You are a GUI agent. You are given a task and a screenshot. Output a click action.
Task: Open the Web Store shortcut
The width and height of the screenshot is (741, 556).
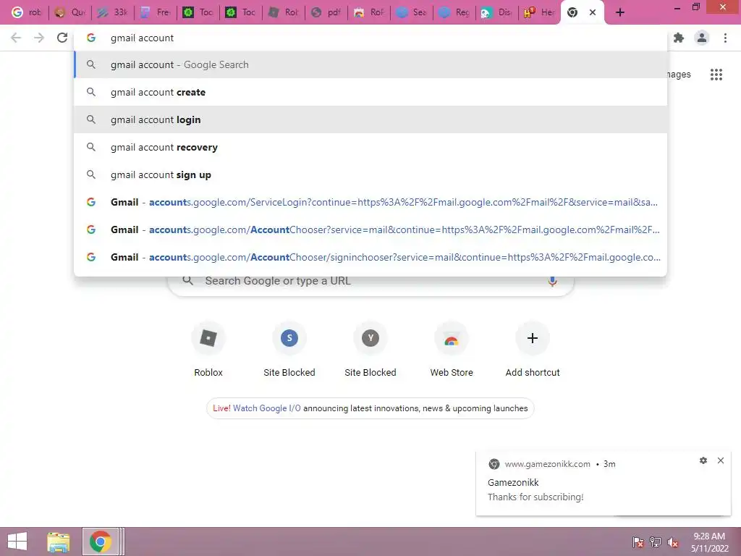tap(452, 350)
